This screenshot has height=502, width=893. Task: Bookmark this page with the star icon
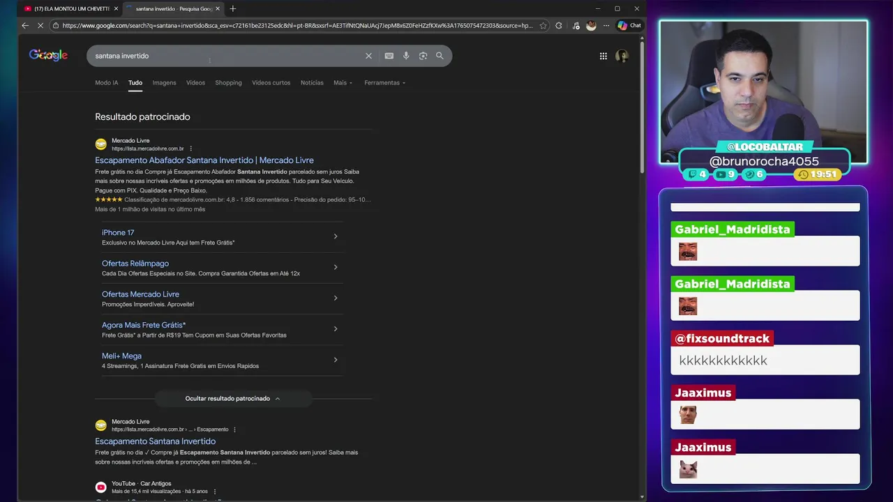[543, 26]
